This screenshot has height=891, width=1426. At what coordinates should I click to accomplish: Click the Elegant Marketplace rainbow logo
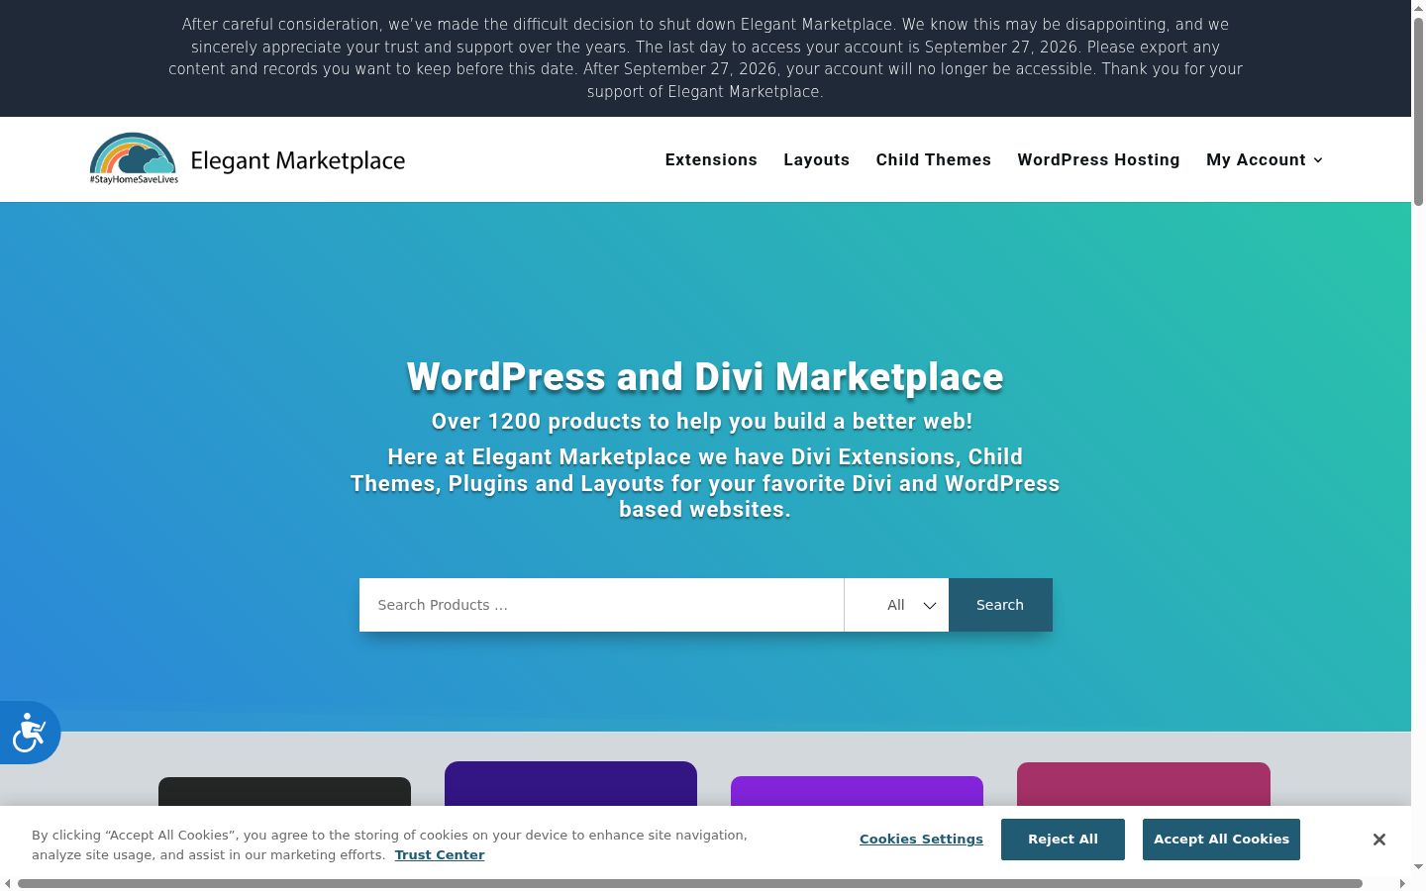click(x=134, y=158)
